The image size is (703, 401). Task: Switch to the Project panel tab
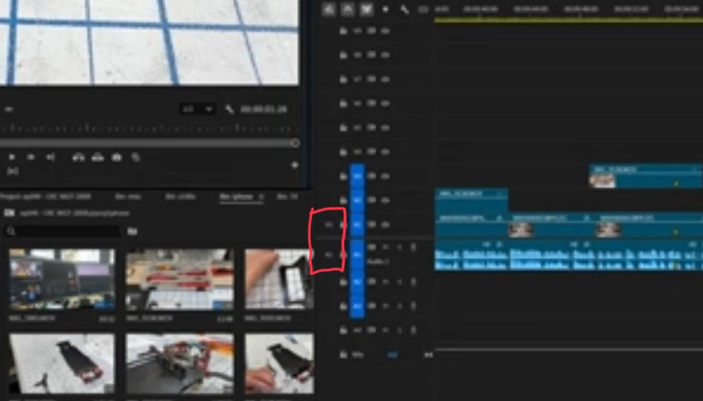point(46,196)
